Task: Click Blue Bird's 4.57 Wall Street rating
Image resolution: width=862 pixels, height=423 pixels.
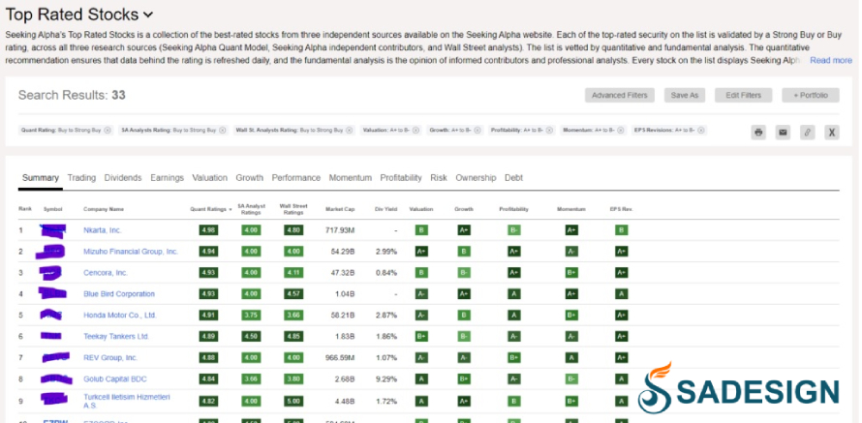Action: click(293, 294)
